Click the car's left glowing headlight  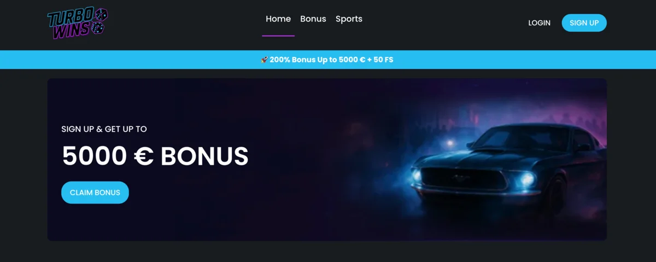tap(417, 176)
